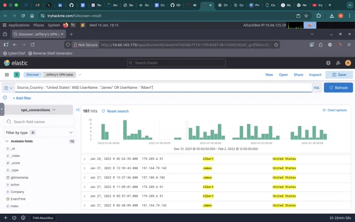Viewport: 355px width, 222px height.
Task: Launch the terminal from the top panel
Action: pyautogui.click(x=73, y=25)
